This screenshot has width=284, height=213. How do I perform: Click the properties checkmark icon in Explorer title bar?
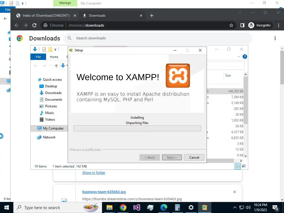44,49
